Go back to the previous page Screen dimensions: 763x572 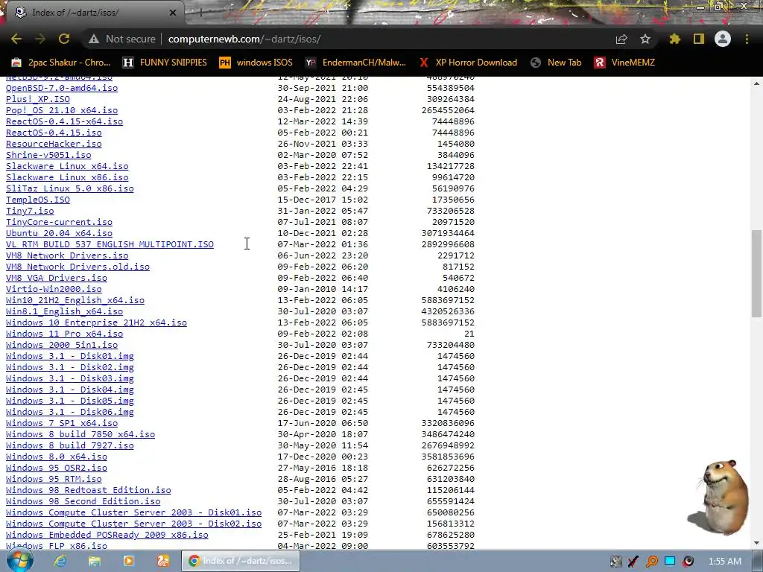pos(16,39)
